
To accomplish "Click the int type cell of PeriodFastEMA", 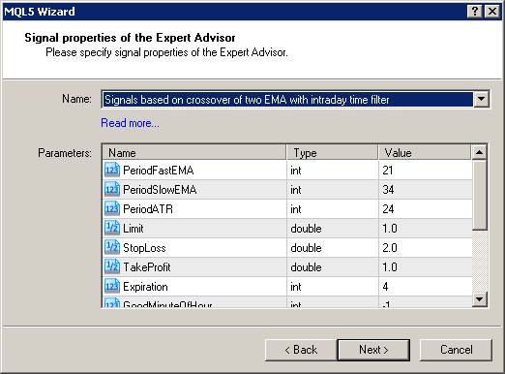I will [333, 171].
